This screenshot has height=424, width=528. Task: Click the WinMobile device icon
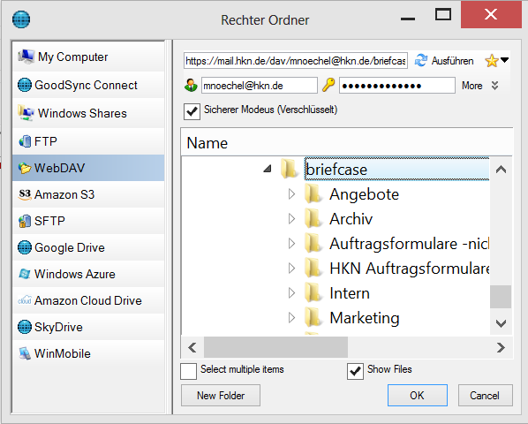click(25, 353)
